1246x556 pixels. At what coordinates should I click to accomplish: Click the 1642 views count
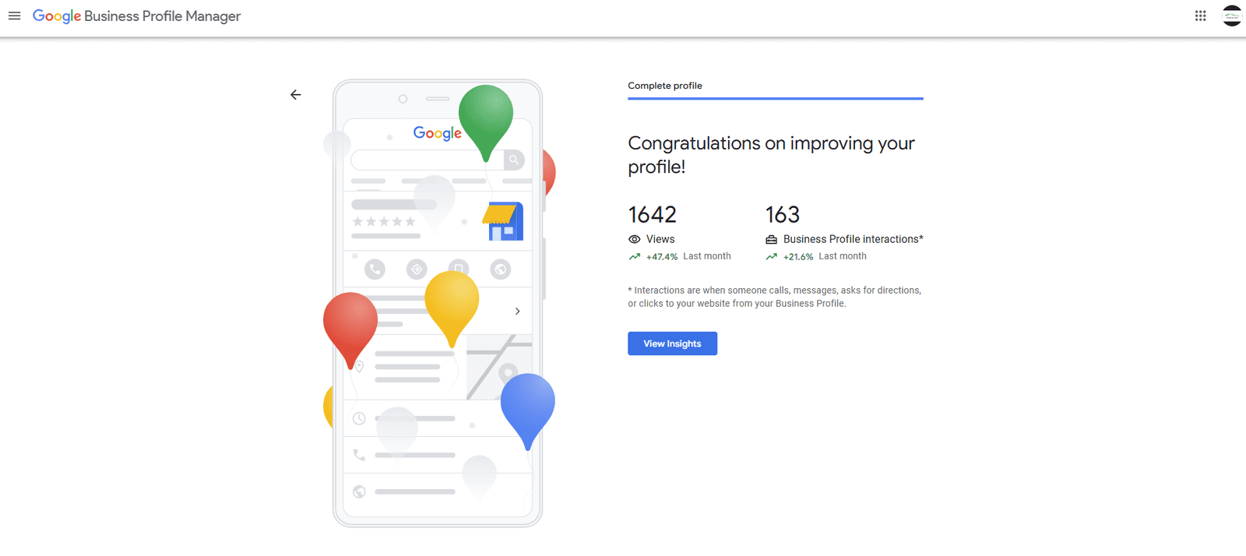click(x=652, y=215)
